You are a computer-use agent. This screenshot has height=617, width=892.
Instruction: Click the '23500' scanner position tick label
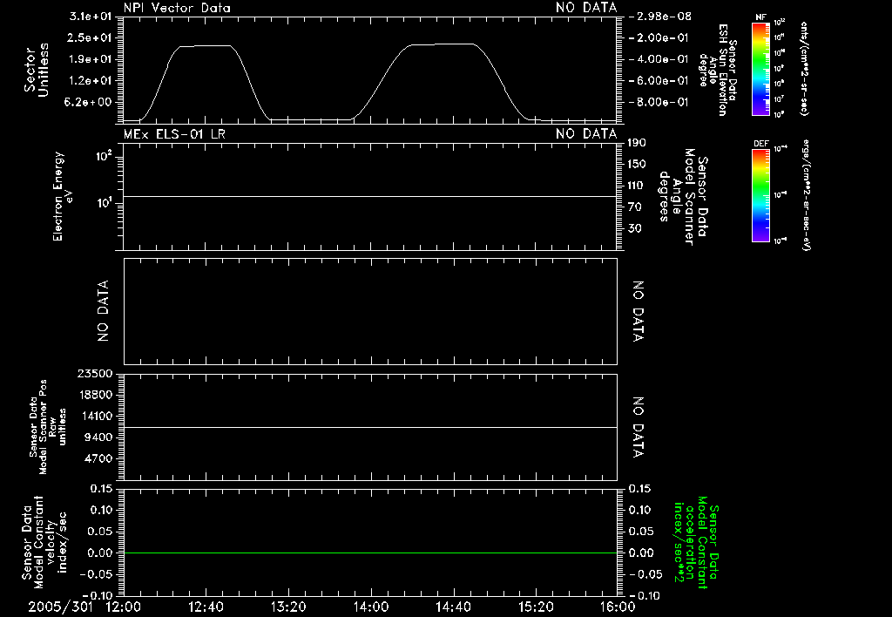pyautogui.click(x=94, y=373)
